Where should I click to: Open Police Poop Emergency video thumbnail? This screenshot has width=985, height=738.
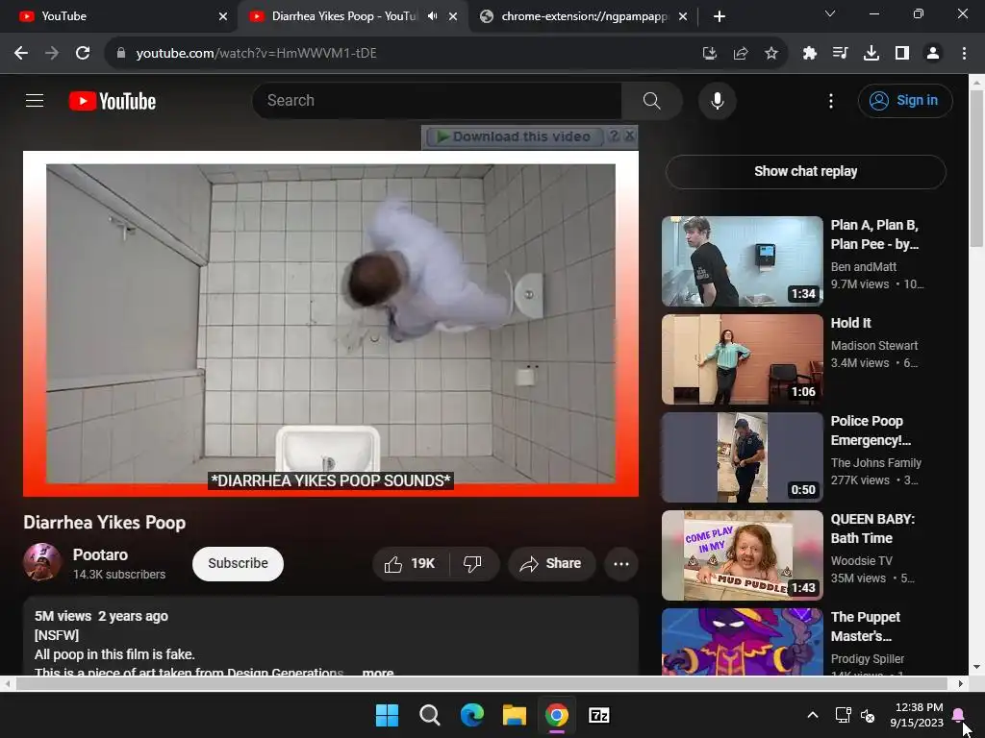[x=742, y=456]
